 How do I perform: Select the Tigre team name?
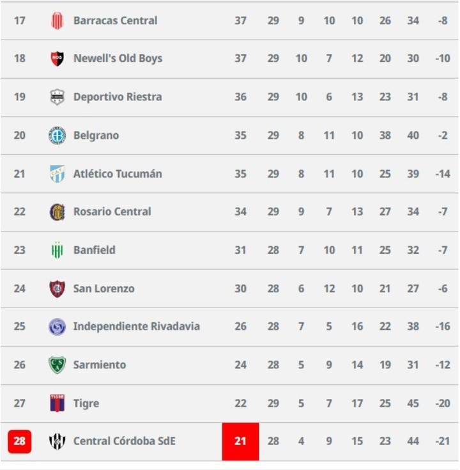(x=86, y=403)
